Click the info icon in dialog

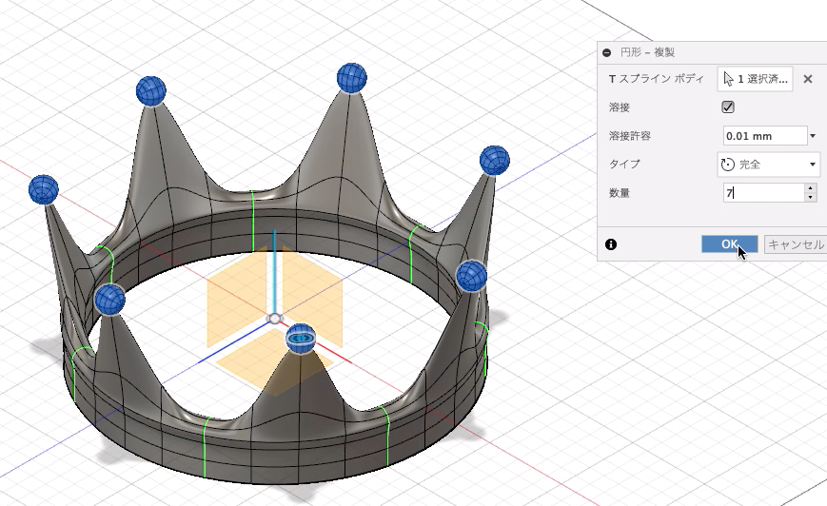click(611, 244)
